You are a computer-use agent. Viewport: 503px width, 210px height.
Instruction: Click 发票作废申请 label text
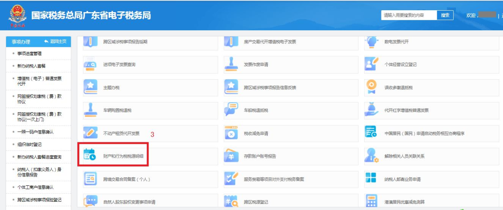(256, 64)
